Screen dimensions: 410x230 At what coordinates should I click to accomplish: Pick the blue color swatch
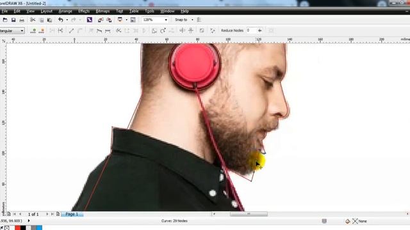pos(39,228)
